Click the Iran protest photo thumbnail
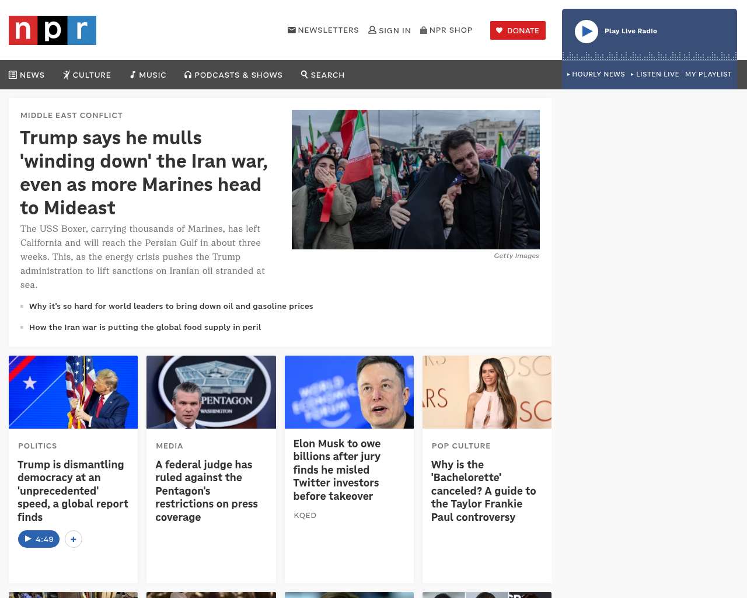This screenshot has height=598, width=747. click(416, 179)
